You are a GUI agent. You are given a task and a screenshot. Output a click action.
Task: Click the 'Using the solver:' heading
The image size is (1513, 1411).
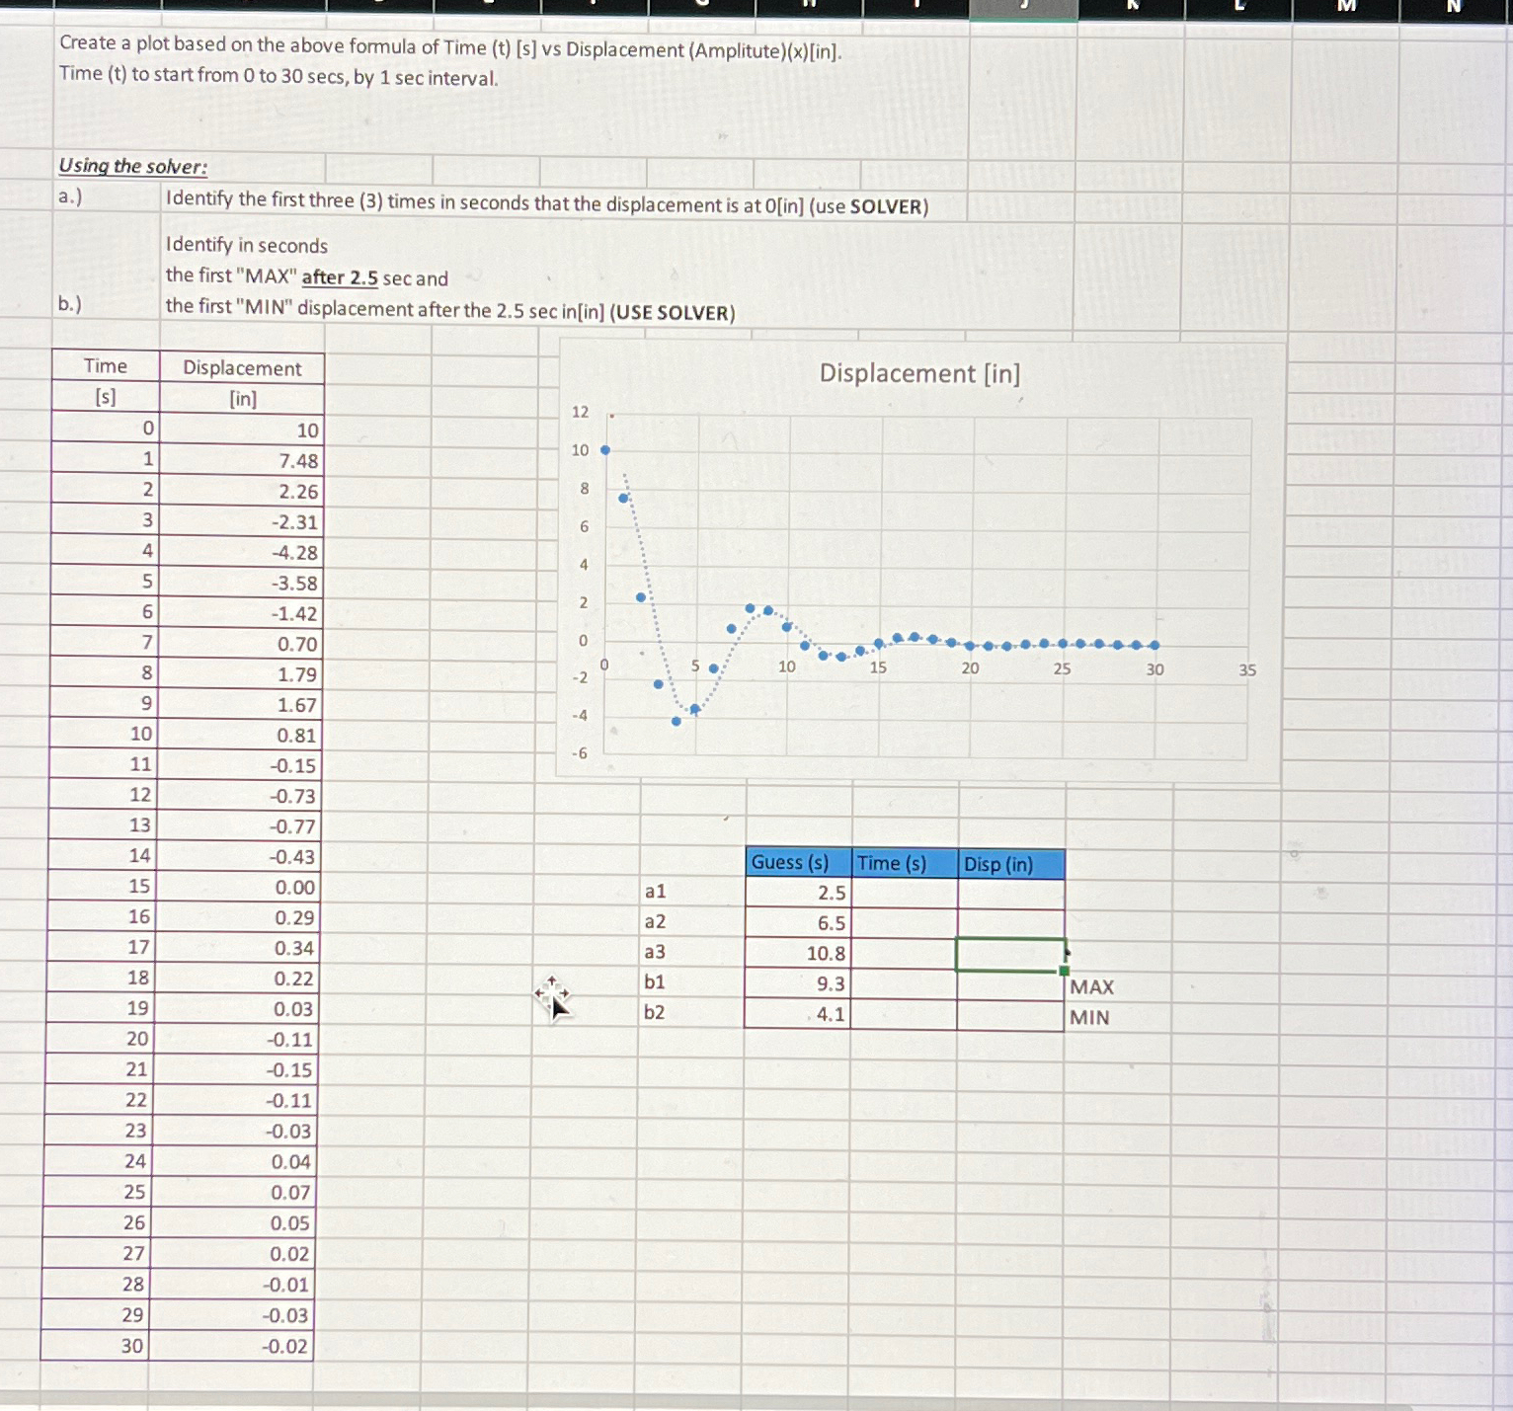tap(132, 166)
